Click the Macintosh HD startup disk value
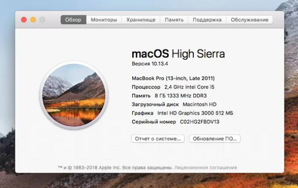Image resolution: width=298 pixels, height=188 pixels. pyautogui.click(x=200, y=104)
